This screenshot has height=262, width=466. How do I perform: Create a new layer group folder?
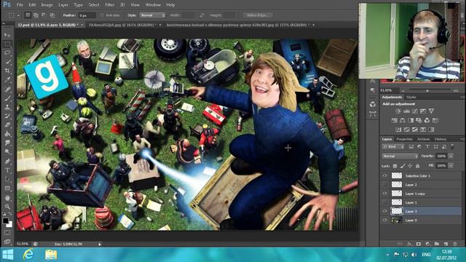437,244
